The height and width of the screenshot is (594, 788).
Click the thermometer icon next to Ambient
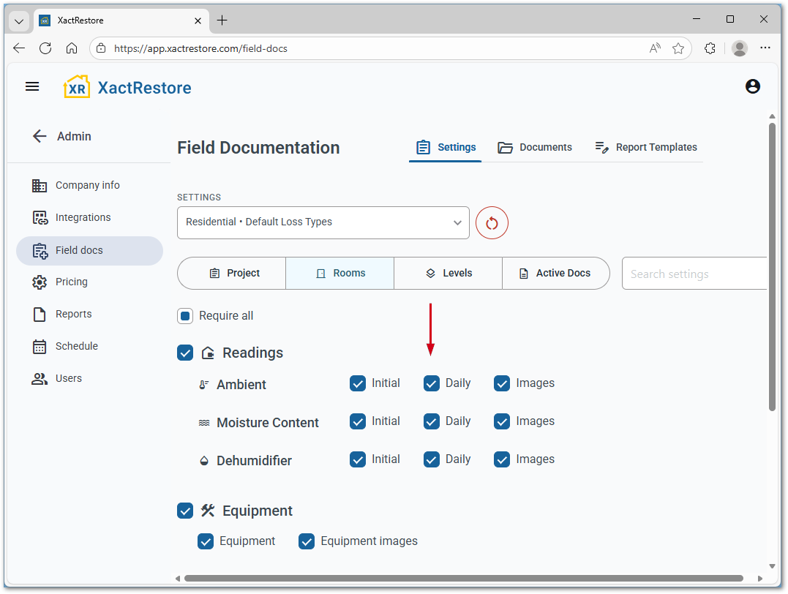coord(203,384)
